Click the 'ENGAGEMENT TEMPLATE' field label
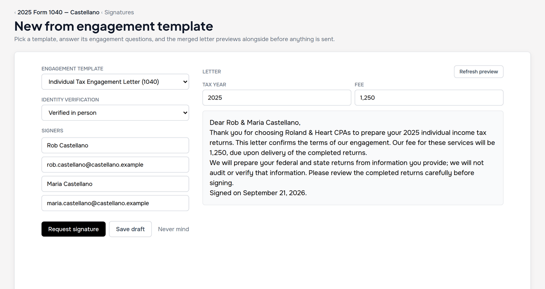 73,69
